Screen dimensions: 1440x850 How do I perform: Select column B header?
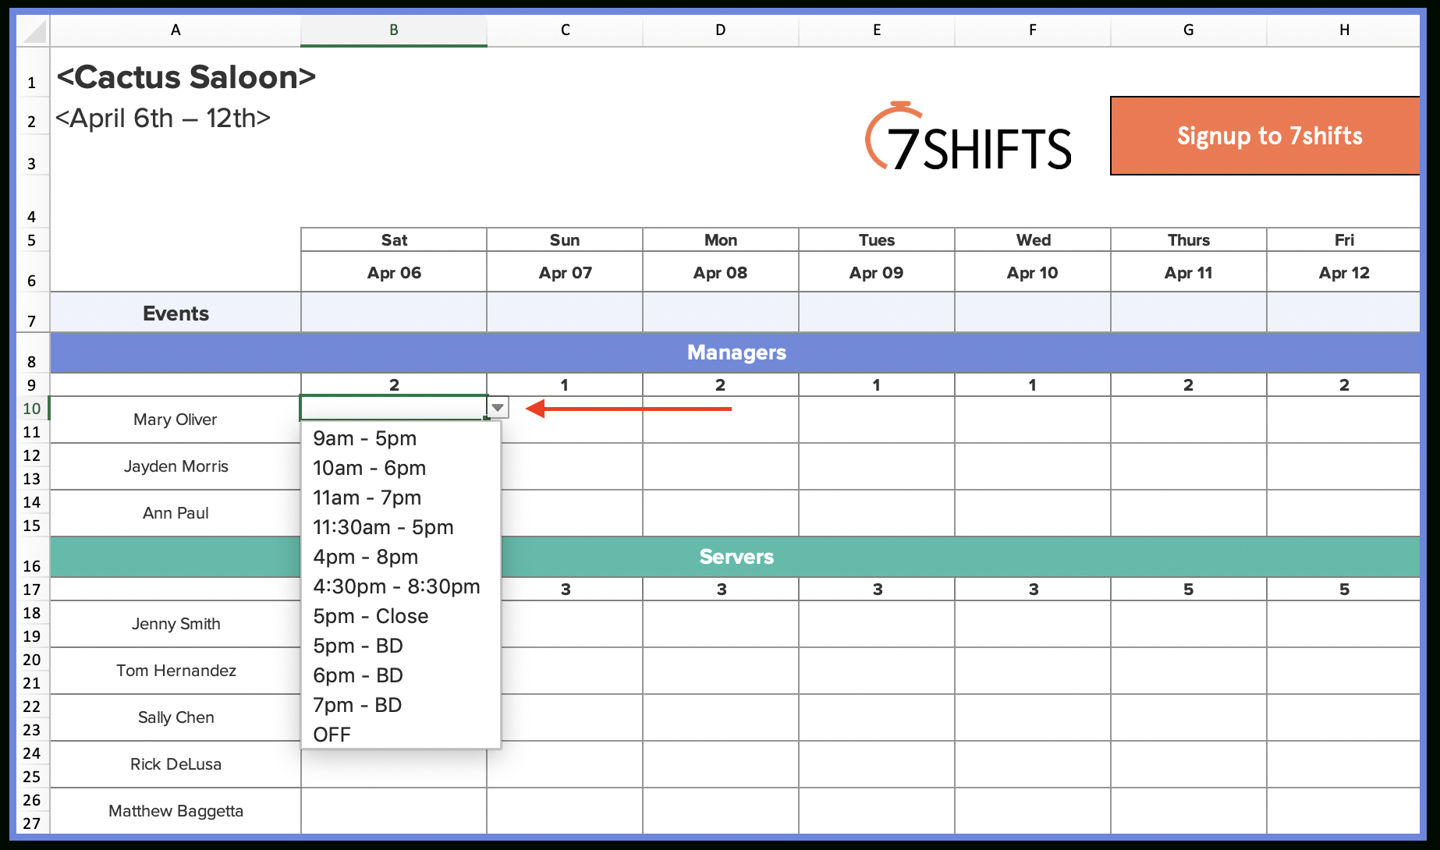click(394, 30)
